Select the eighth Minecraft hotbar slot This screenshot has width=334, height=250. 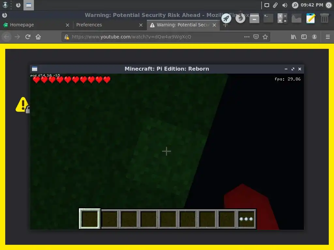[227, 219]
